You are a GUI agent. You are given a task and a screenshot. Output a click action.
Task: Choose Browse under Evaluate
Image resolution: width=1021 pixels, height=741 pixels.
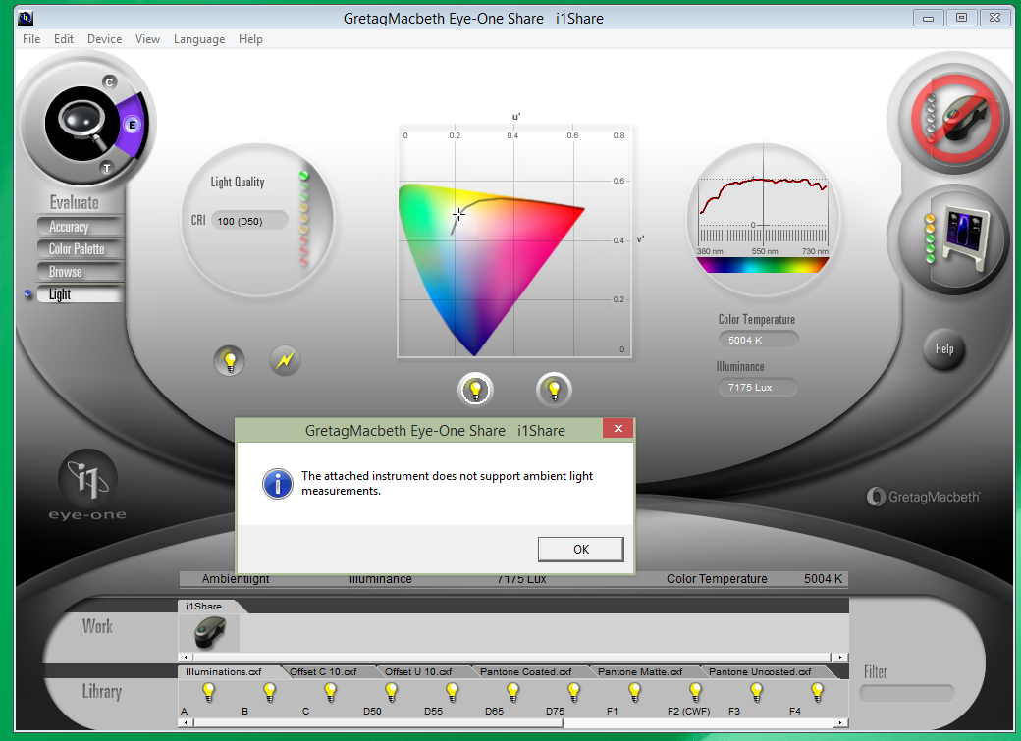click(x=79, y=272)
